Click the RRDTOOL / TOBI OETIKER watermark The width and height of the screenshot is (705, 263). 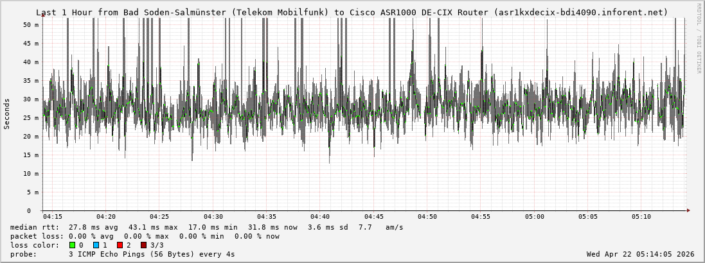pos(699,38)
